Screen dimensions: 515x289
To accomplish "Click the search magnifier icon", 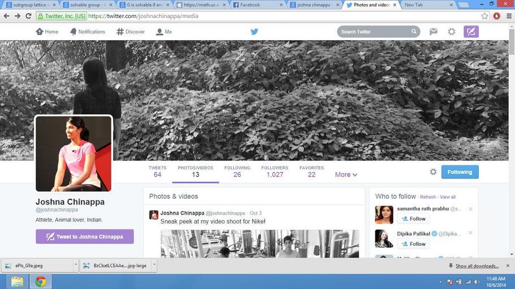I will click(x=414, y=32).
